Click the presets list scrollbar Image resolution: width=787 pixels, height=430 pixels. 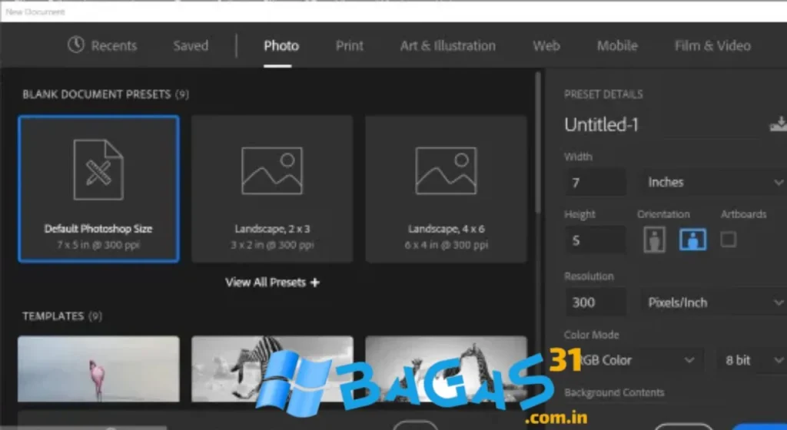[x=537, y=143]
